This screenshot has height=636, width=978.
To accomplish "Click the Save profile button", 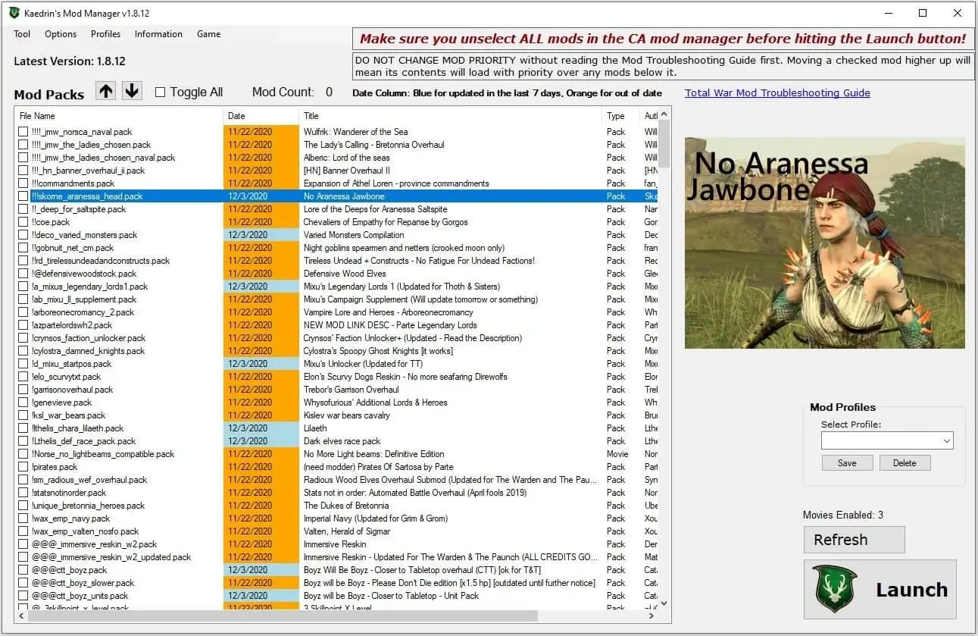I will click(846, 462).
